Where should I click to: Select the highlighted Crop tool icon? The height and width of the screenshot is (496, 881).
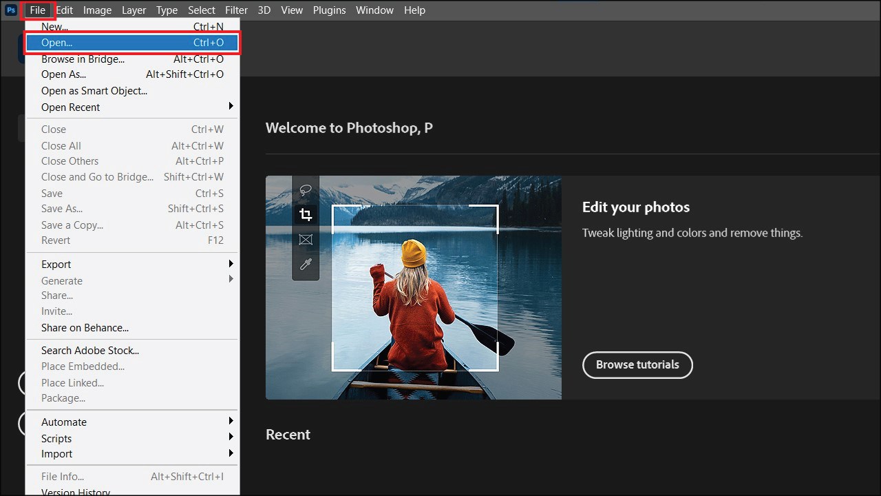point(306,214)
